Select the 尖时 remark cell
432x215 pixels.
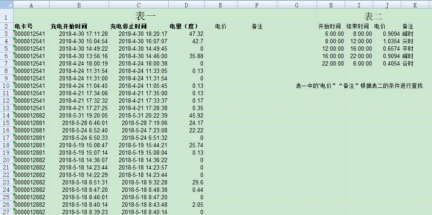415,41
